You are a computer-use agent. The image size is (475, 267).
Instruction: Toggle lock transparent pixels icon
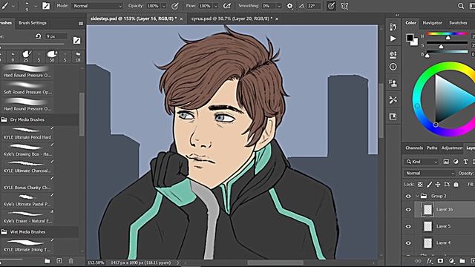click(420, 185)
